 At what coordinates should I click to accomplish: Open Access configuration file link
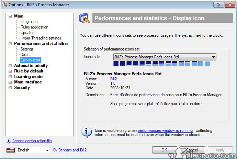pos(32,141)
